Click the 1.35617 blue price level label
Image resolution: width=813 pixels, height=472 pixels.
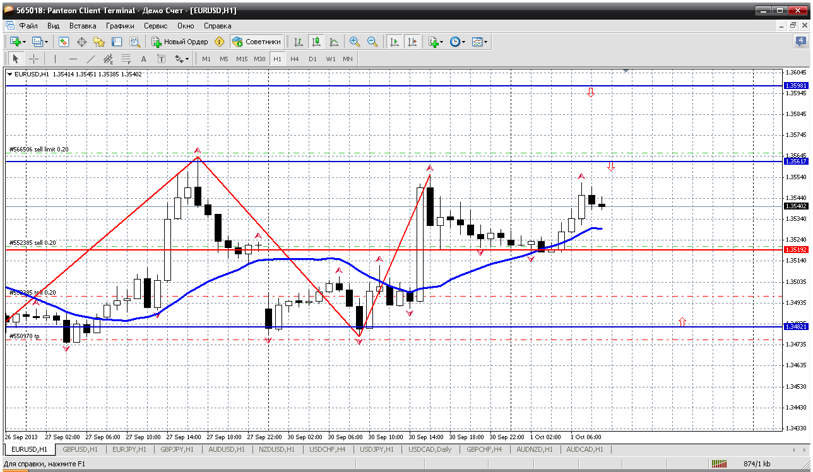(795, 162)
